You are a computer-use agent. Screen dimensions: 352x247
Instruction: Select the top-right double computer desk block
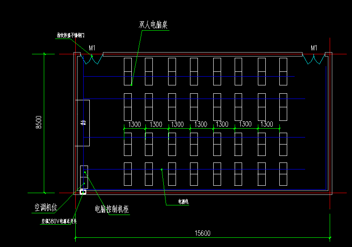(283, 71)
